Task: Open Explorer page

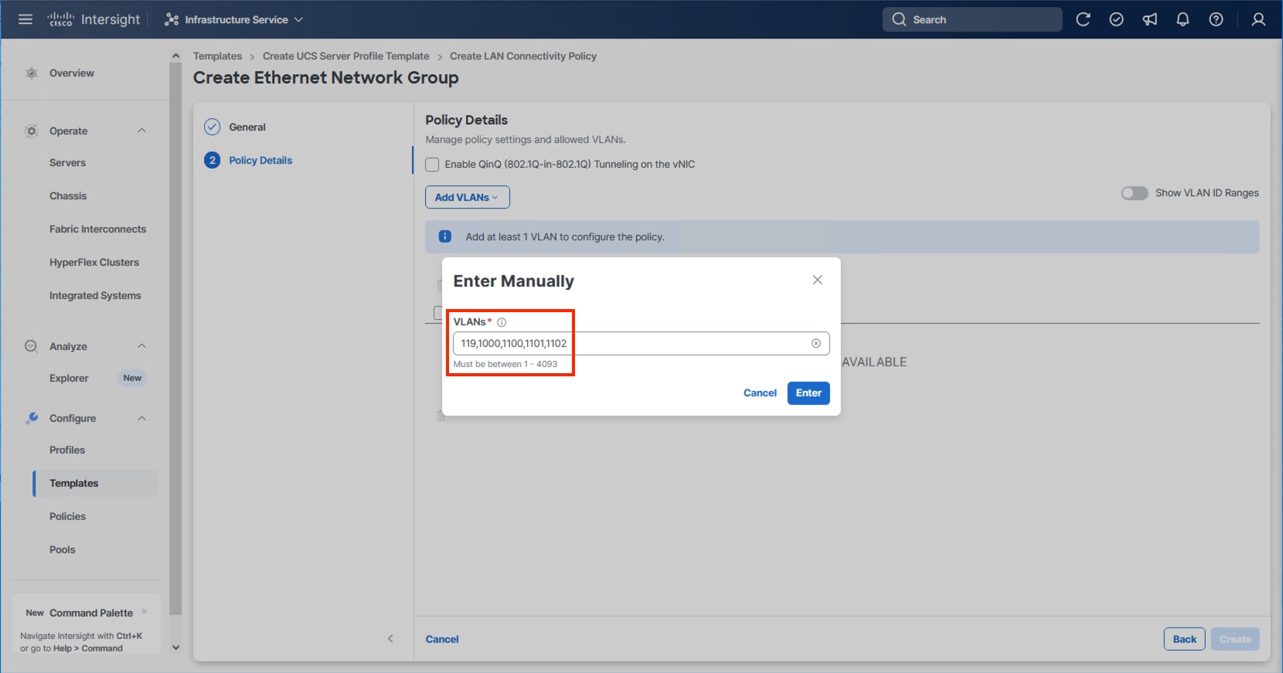Action: (69, 379)
